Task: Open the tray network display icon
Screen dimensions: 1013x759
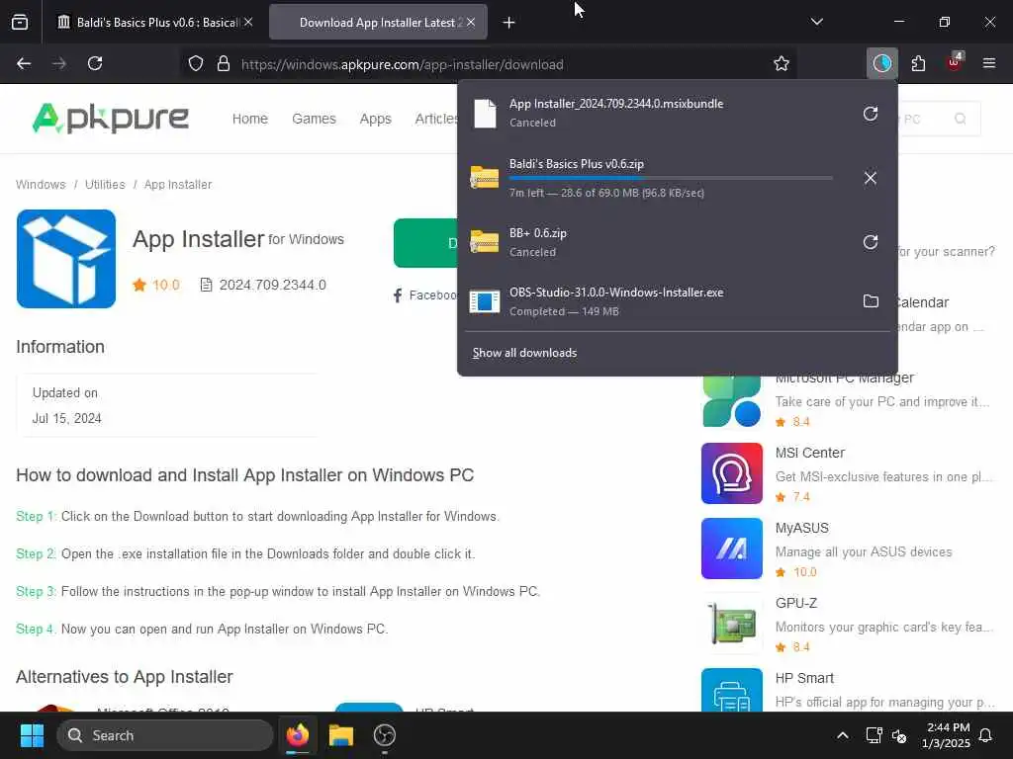Action: tap(874, 735)
